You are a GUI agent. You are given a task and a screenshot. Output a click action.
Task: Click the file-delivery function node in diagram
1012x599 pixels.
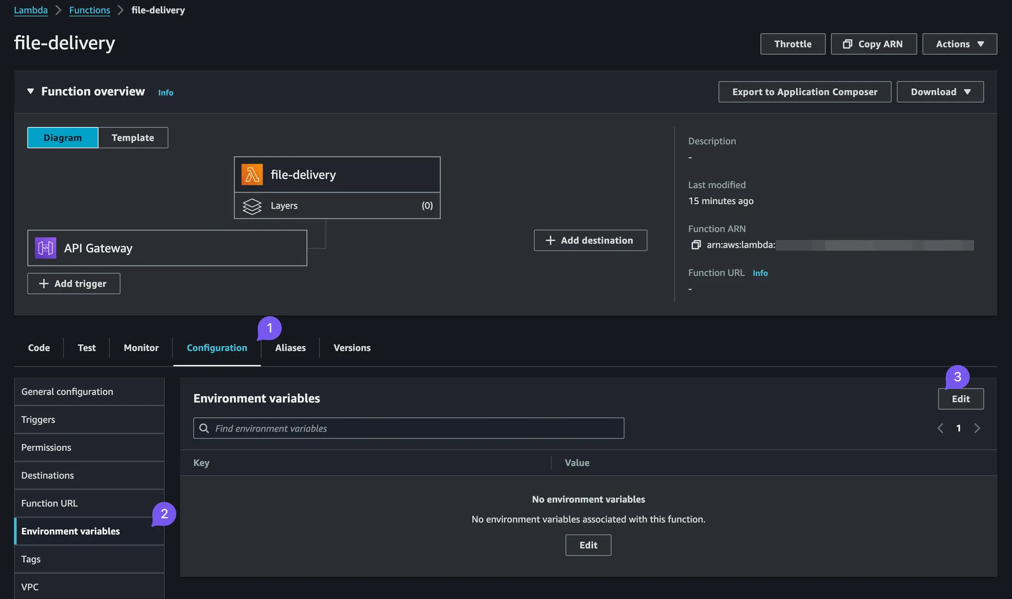[337, 174]
